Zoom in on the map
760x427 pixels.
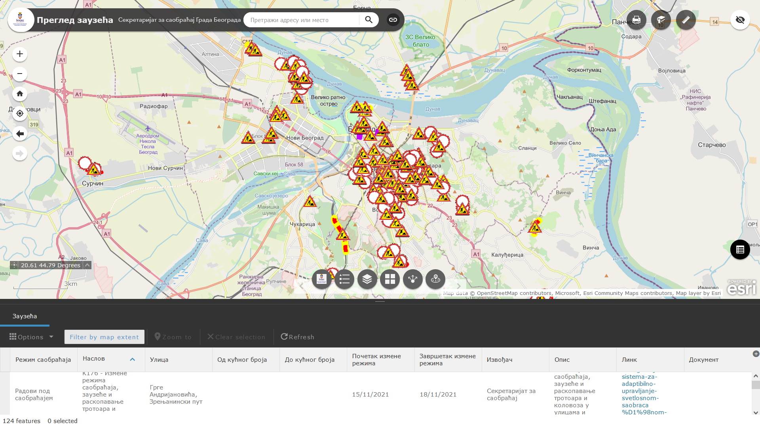[19, 54]
